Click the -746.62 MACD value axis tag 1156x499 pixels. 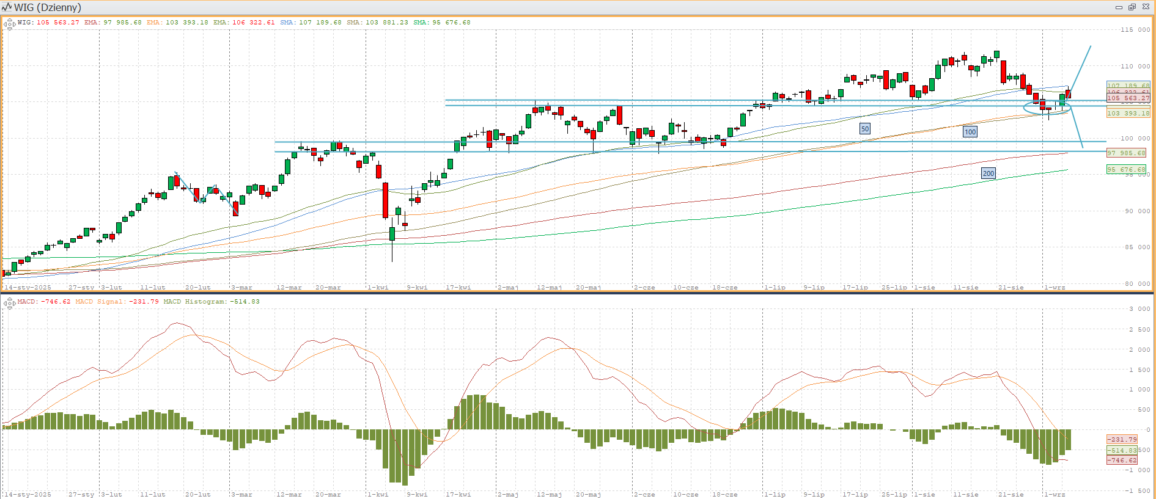coord(1122,461)
